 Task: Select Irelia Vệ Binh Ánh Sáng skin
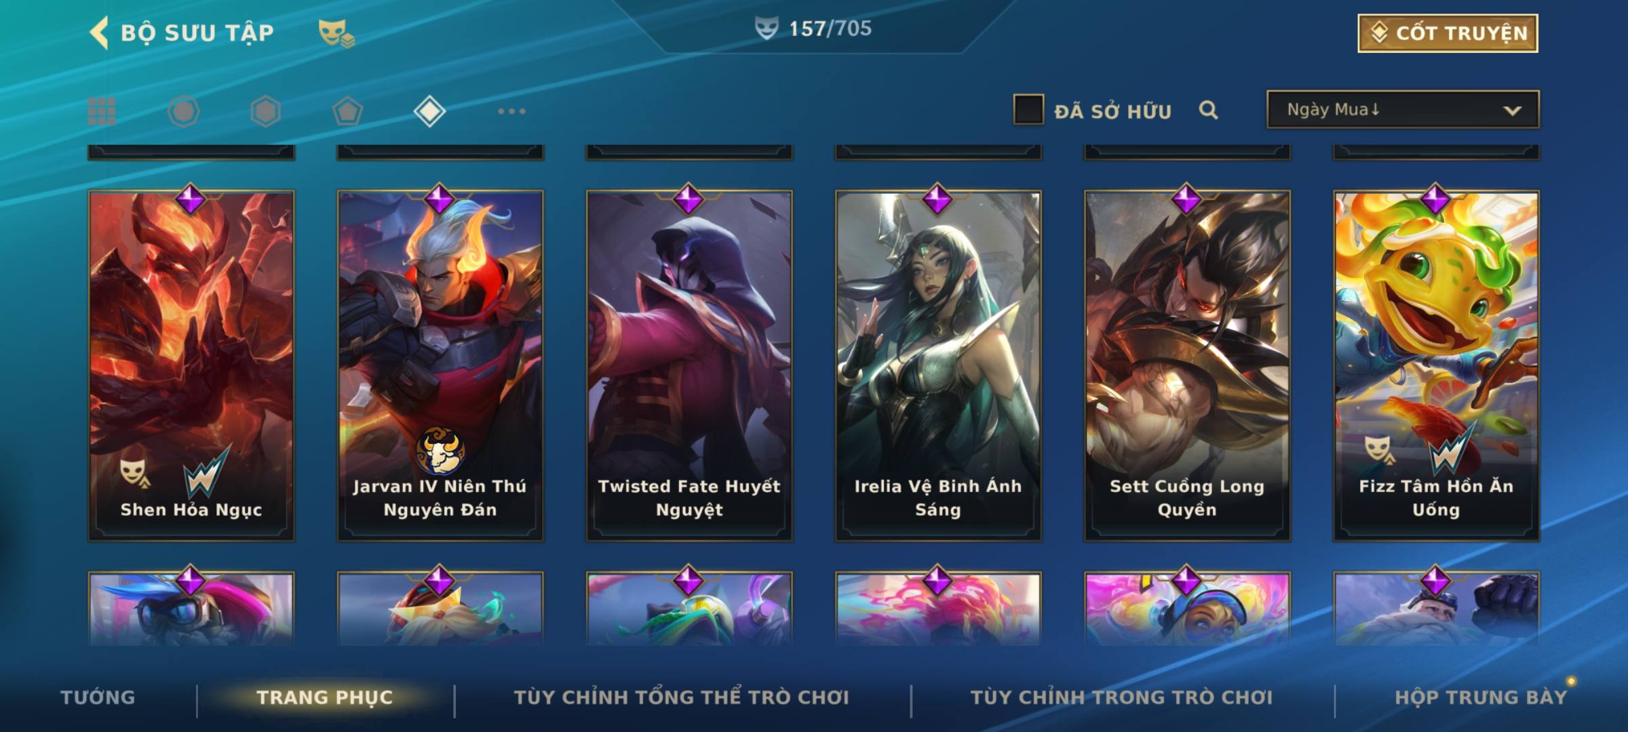pyautogui.click(x=938, y=365)
